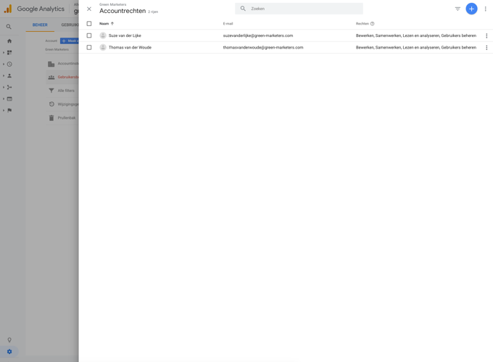The height and width of the screenshot is (362, 493).
Task: Click the Discover lightbulb icon
Action: 9,340
